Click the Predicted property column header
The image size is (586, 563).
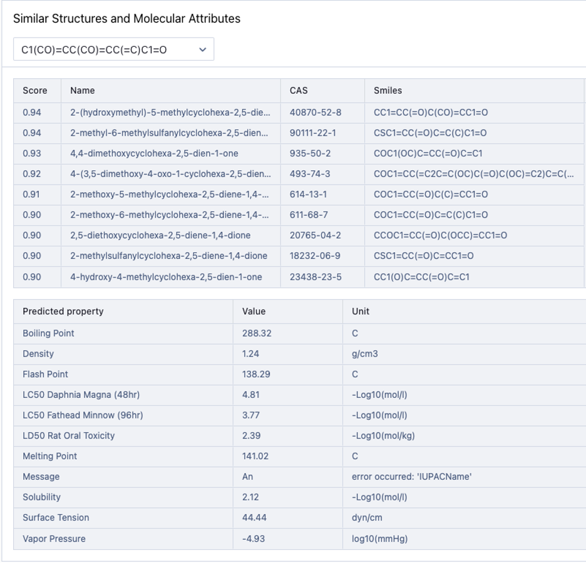[x=63, y=311]
